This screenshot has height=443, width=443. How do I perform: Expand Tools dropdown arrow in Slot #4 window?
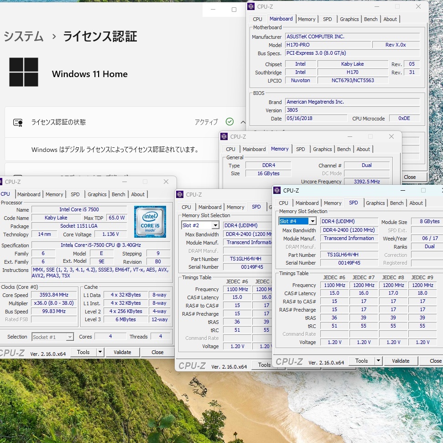(x=378, y=361)
